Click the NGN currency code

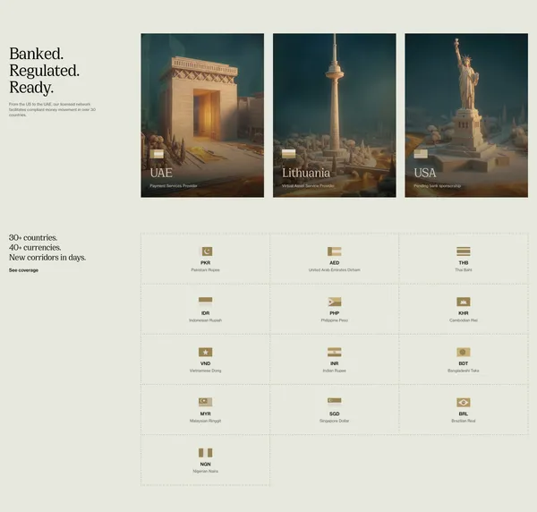click(x=206, y=465)
